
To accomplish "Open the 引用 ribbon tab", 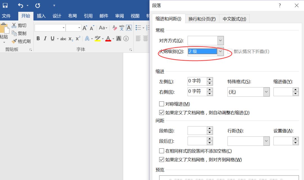I will [x=88, y=16].
